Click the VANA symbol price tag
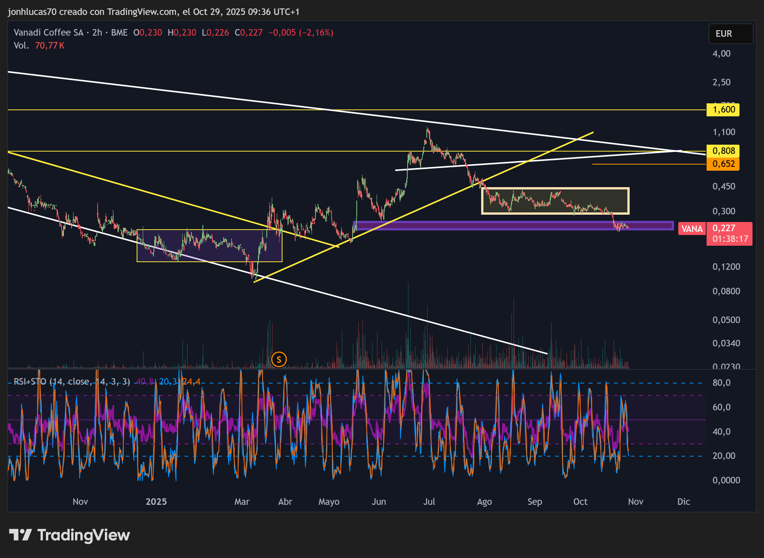The height and width of the screenshot is (558, 764). (692, 229)
